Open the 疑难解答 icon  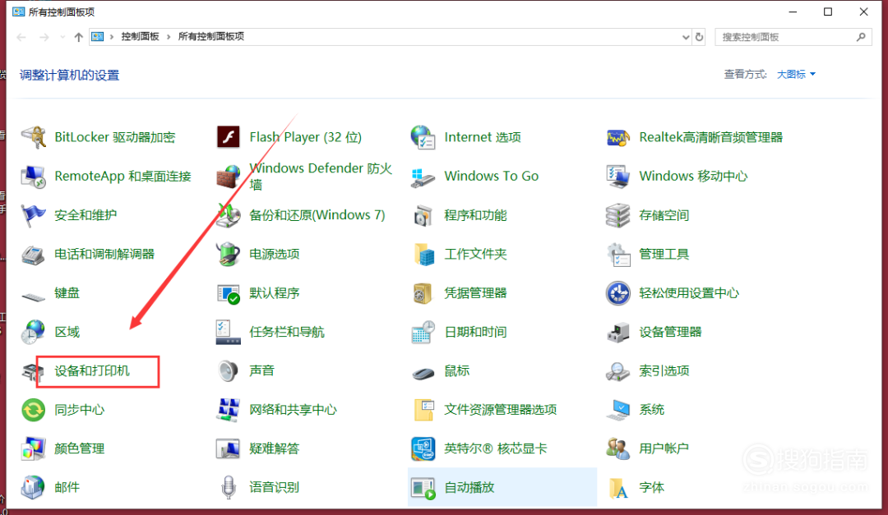click(229, 448)
